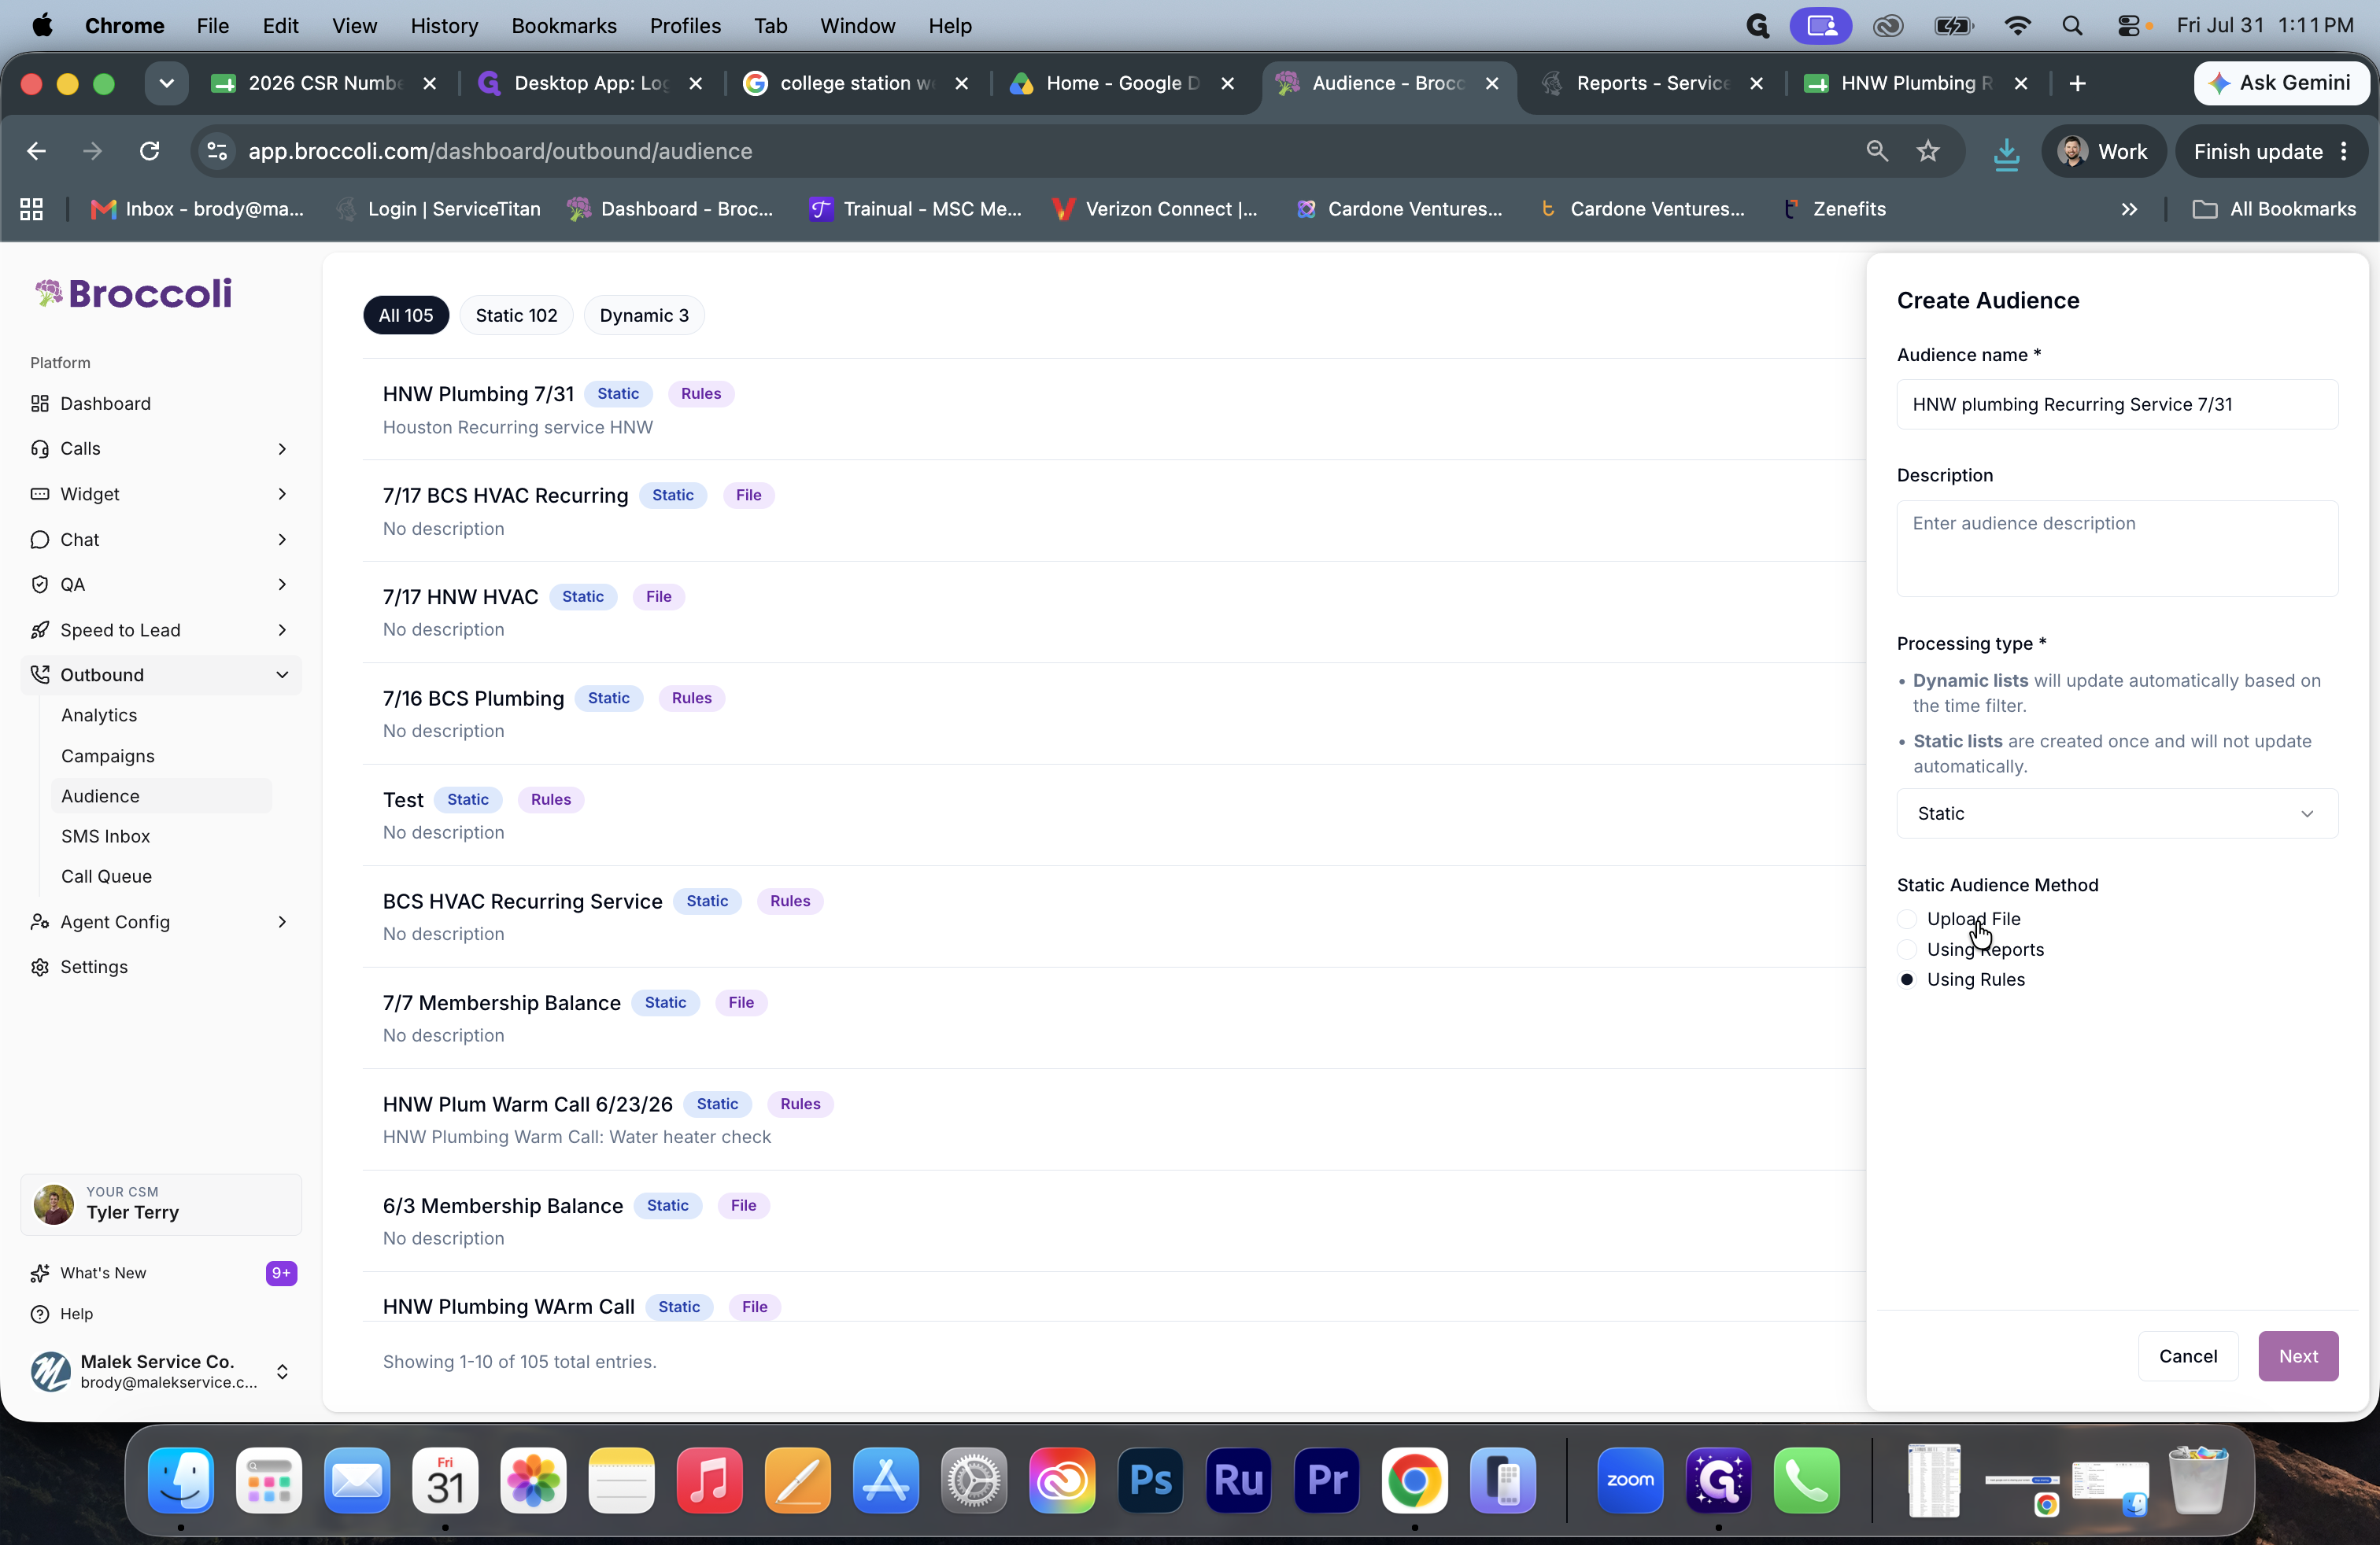The image size is (2380, 1545).
Task: Open the Calendar app in dock
Action: 445,1480
